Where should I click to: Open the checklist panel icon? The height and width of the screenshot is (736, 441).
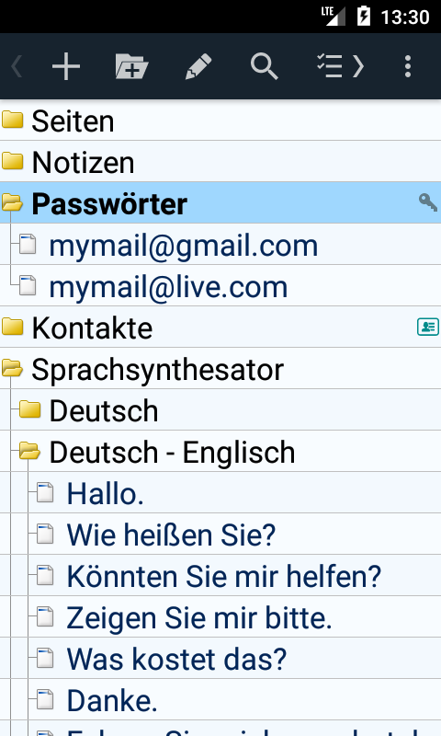340,66
